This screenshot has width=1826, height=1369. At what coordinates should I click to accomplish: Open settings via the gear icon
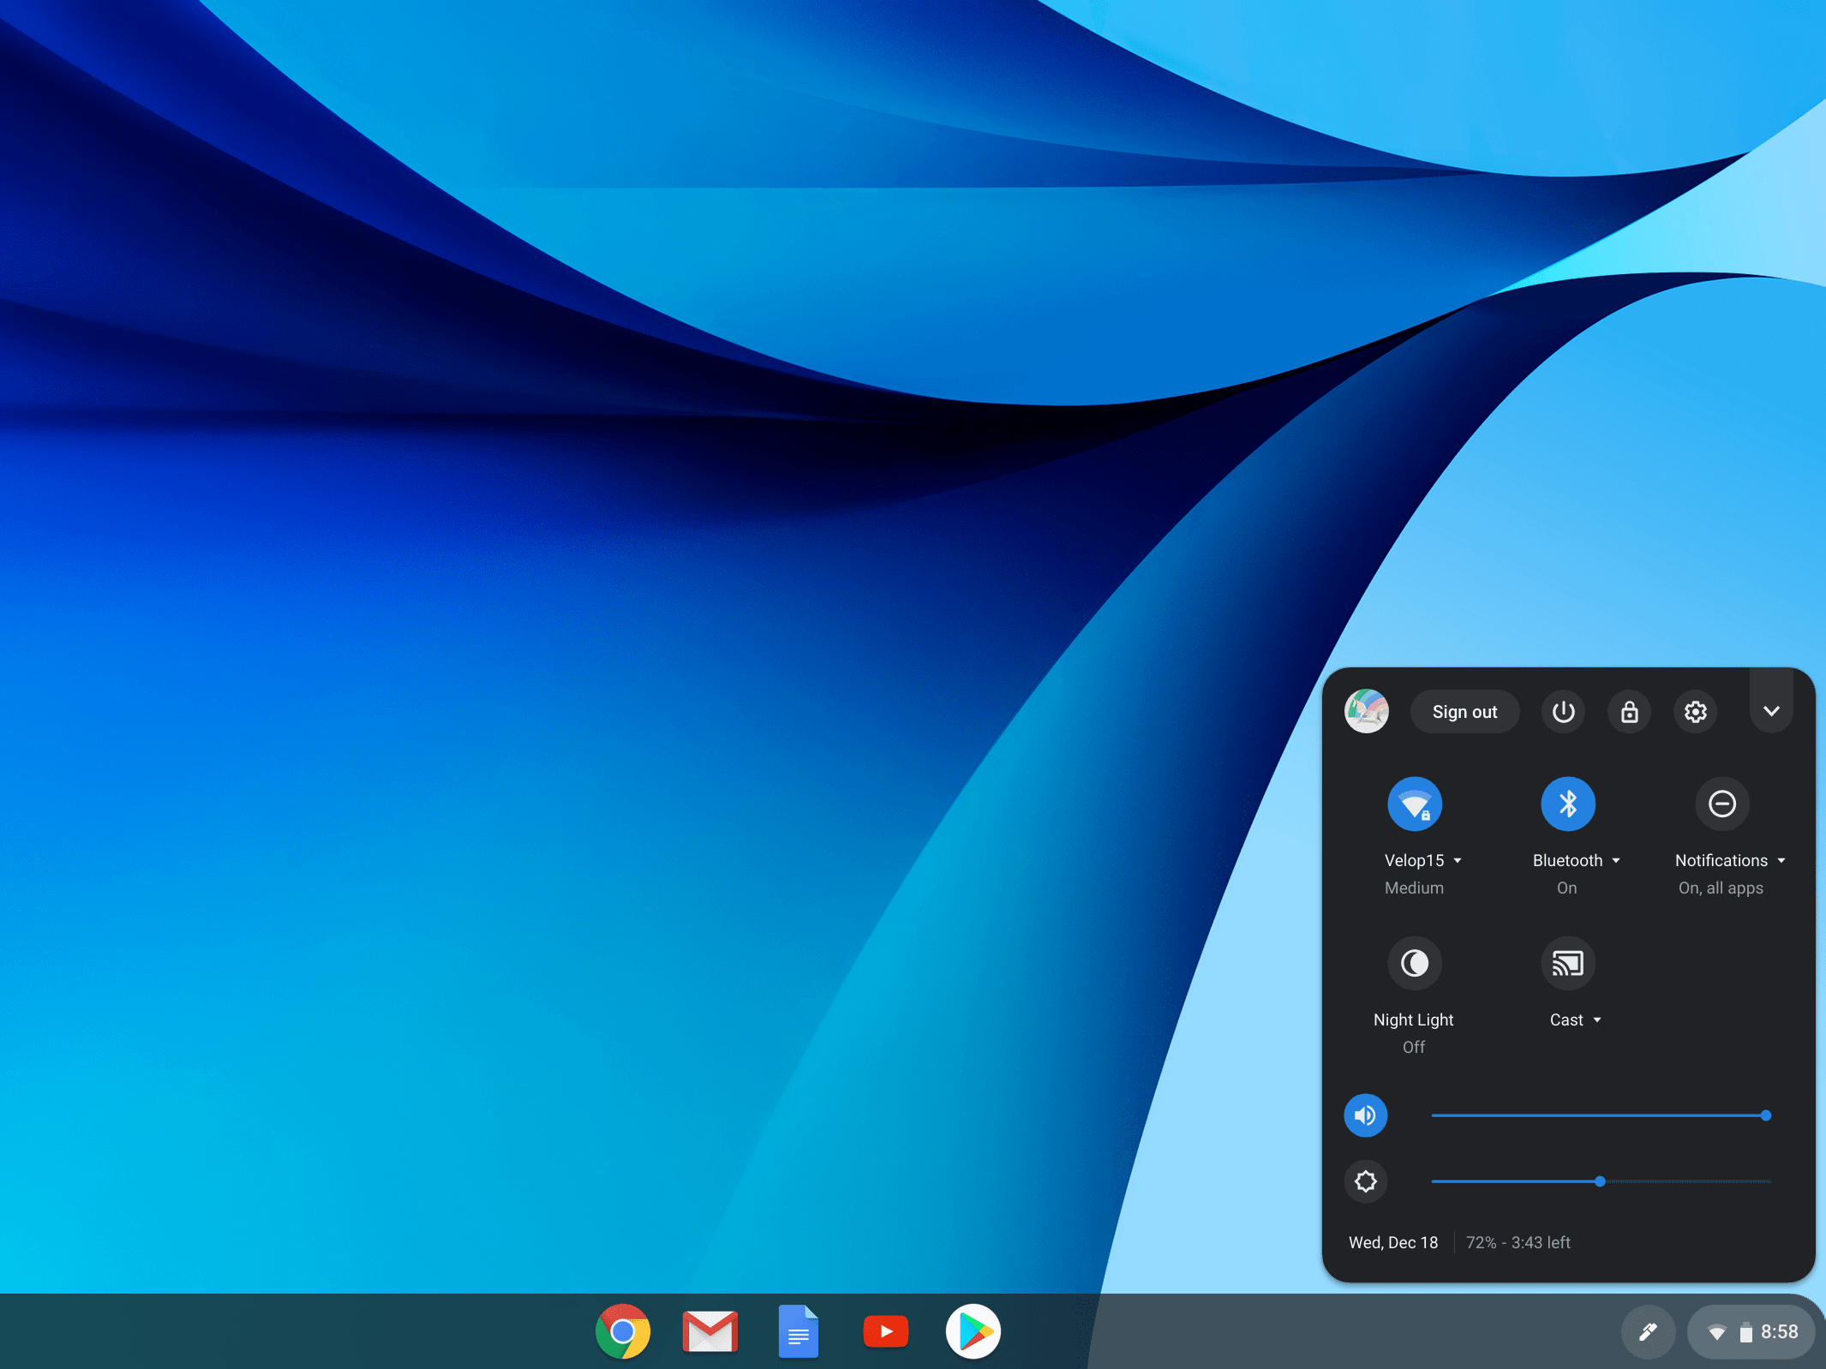[1695, 712]
